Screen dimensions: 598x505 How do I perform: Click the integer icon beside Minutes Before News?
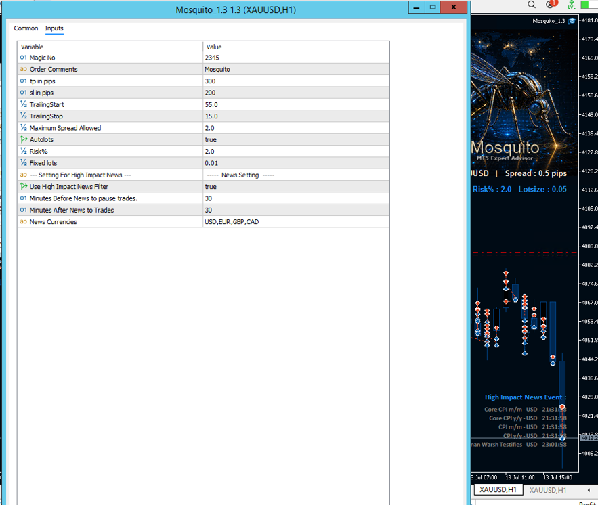coord(23,198)
